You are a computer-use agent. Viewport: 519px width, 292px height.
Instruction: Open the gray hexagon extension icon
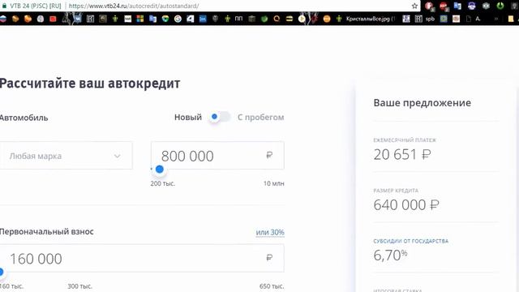click(486, 6)
